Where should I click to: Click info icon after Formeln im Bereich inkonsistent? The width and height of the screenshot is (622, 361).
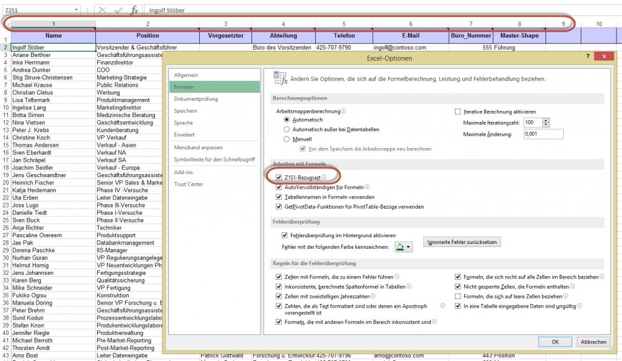(x=434, y=322)
